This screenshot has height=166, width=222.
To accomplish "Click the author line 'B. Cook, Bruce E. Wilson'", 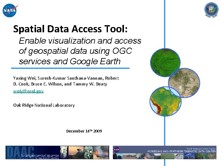I will [60, 84].
